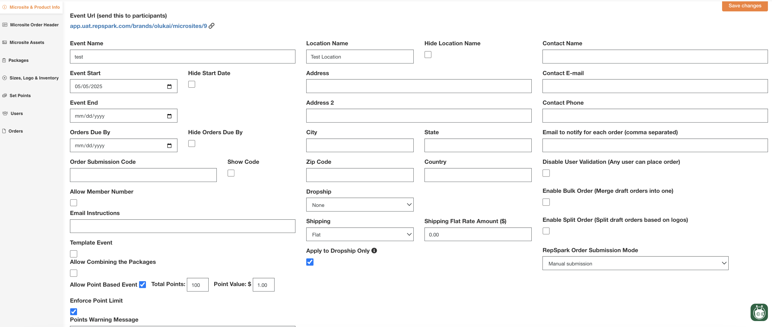
Task: Open the Event End calendar picker icon
Action: point(169,116)
